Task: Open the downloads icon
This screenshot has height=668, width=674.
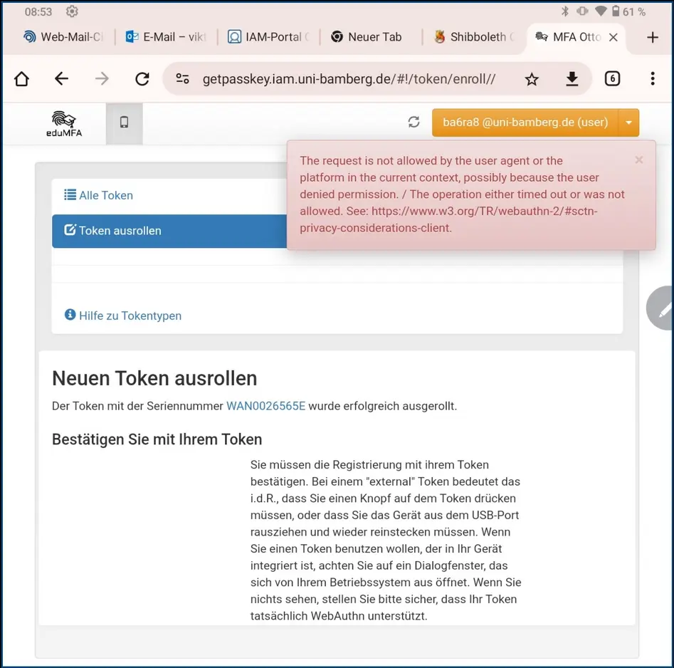Action: [572, 79]
